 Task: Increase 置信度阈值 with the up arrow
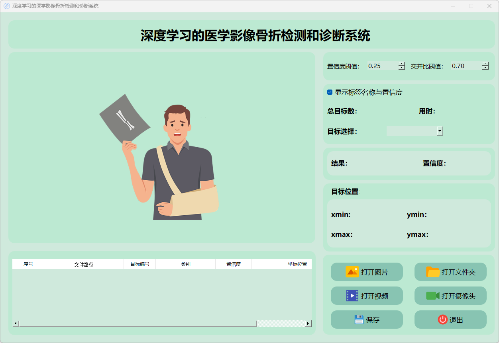(x=402, y=64)
